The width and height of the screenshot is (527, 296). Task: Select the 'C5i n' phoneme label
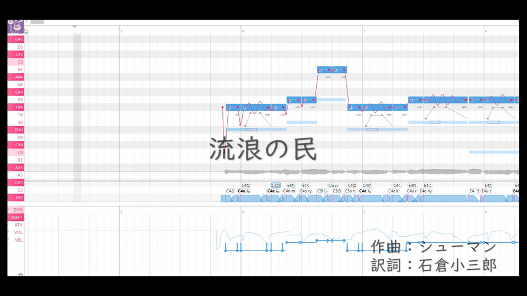[x=333, y=185]
